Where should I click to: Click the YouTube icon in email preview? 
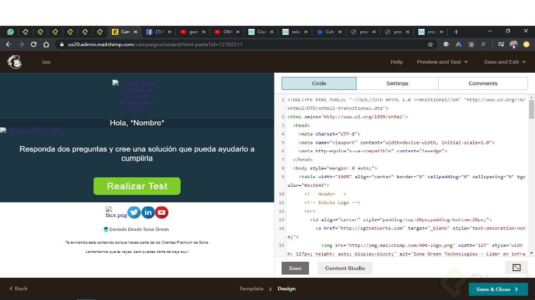tap(162, 212)
